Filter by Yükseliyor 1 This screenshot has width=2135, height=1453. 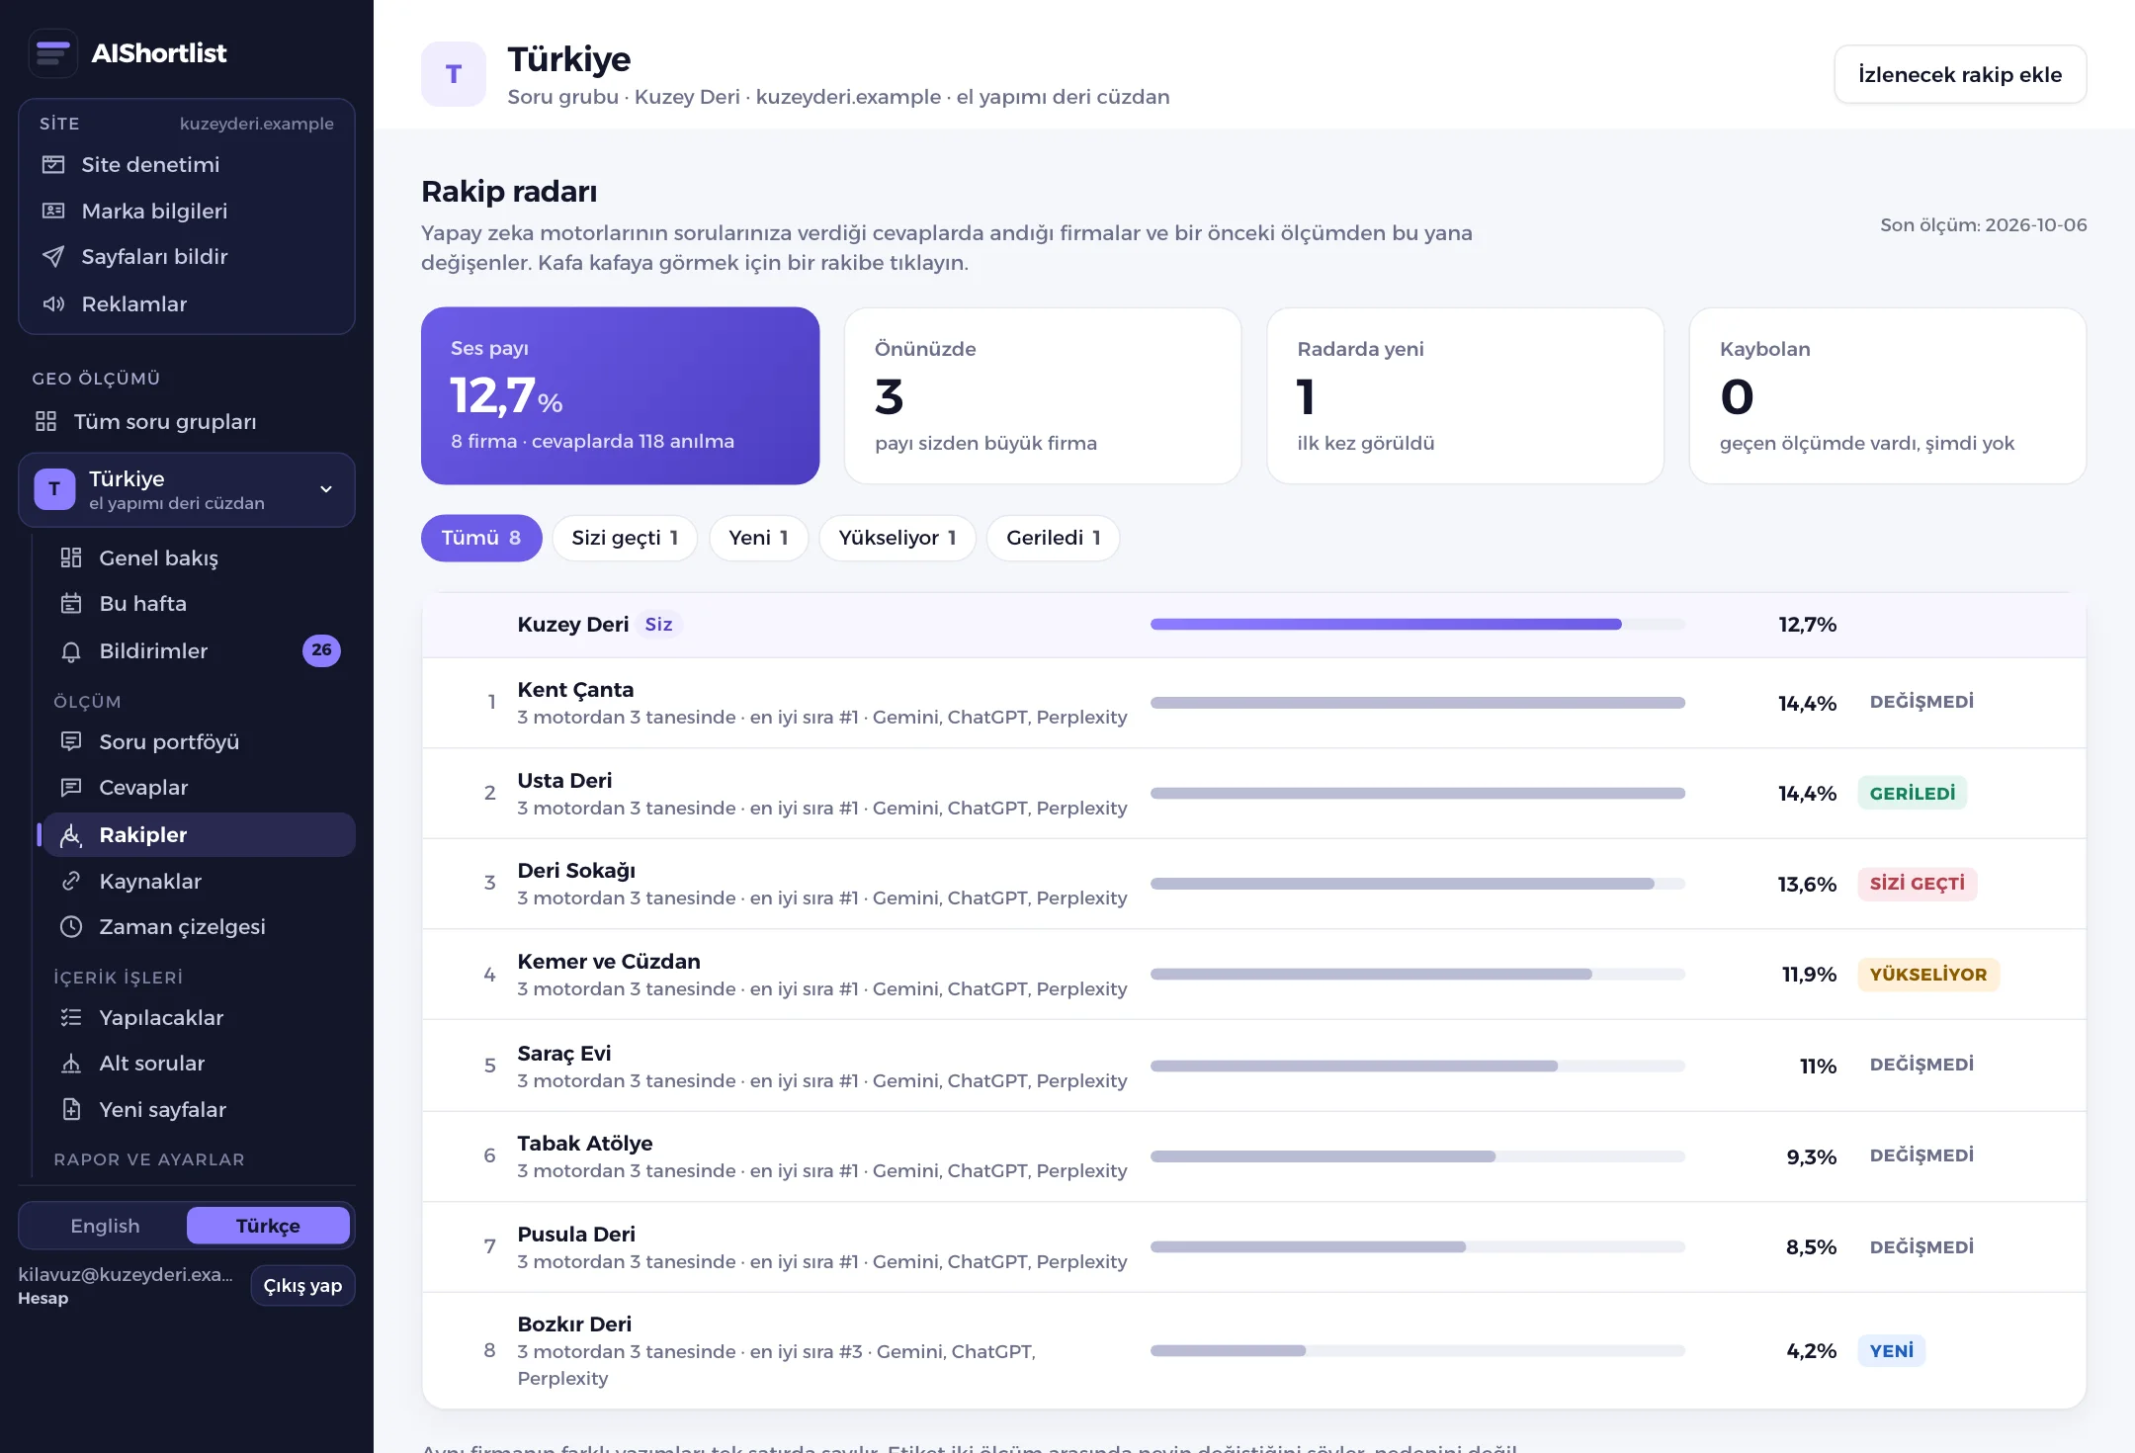pyautogui.click(x=897, y=538)
